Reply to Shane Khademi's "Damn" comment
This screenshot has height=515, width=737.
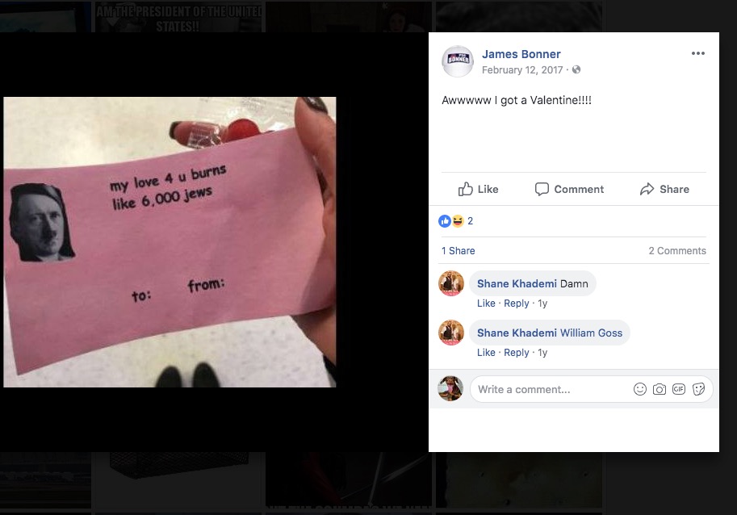(x=517, y=304)
